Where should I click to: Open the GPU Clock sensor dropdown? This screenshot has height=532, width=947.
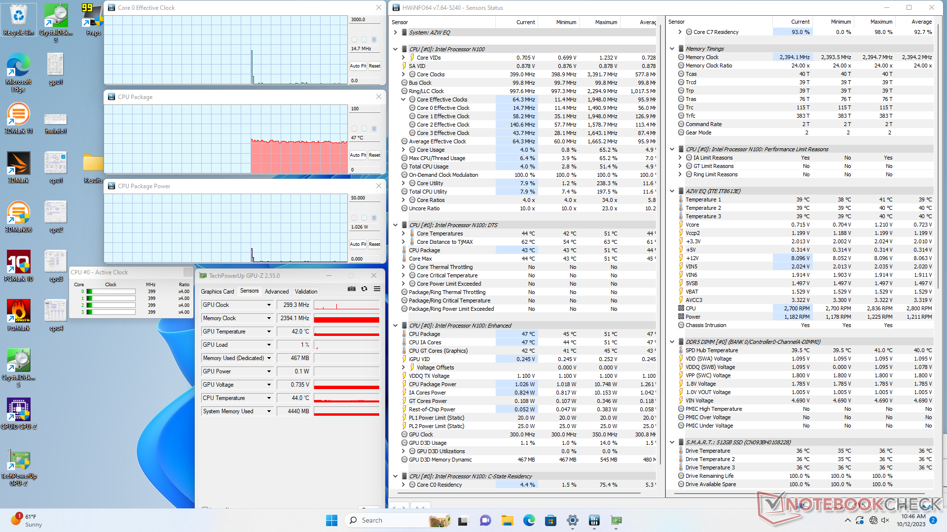[269, 305]
